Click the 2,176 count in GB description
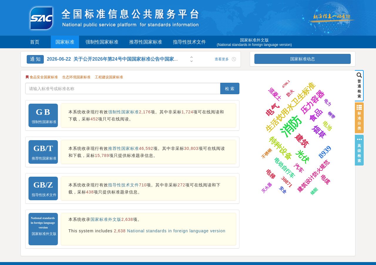The height and width of the screenshot is (265, 376). click(x=145, y=112)
